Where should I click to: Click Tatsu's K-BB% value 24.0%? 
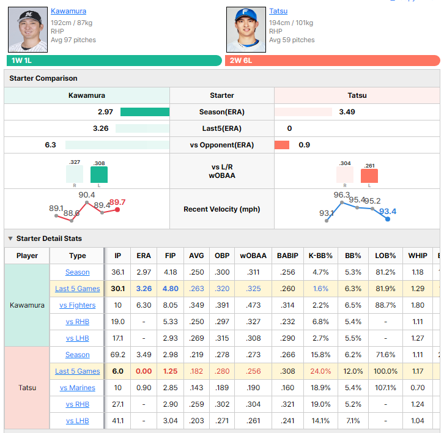[320, 371]
